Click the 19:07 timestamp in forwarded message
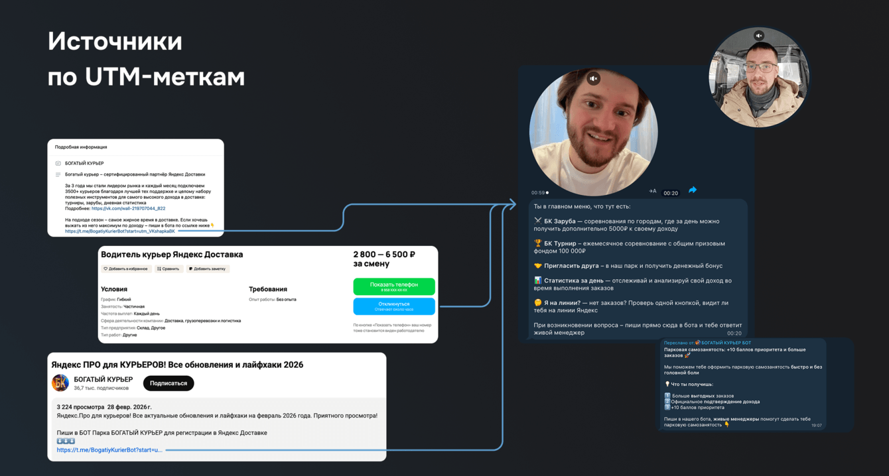 (816, 426)
